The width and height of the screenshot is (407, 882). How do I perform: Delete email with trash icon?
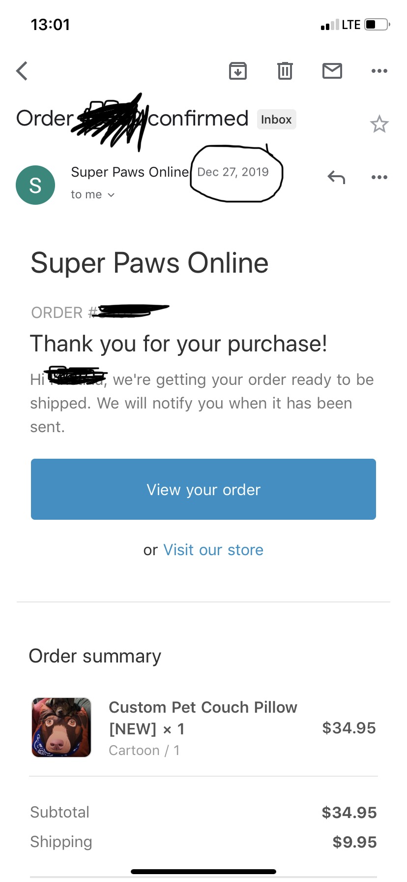click(285, 71)
